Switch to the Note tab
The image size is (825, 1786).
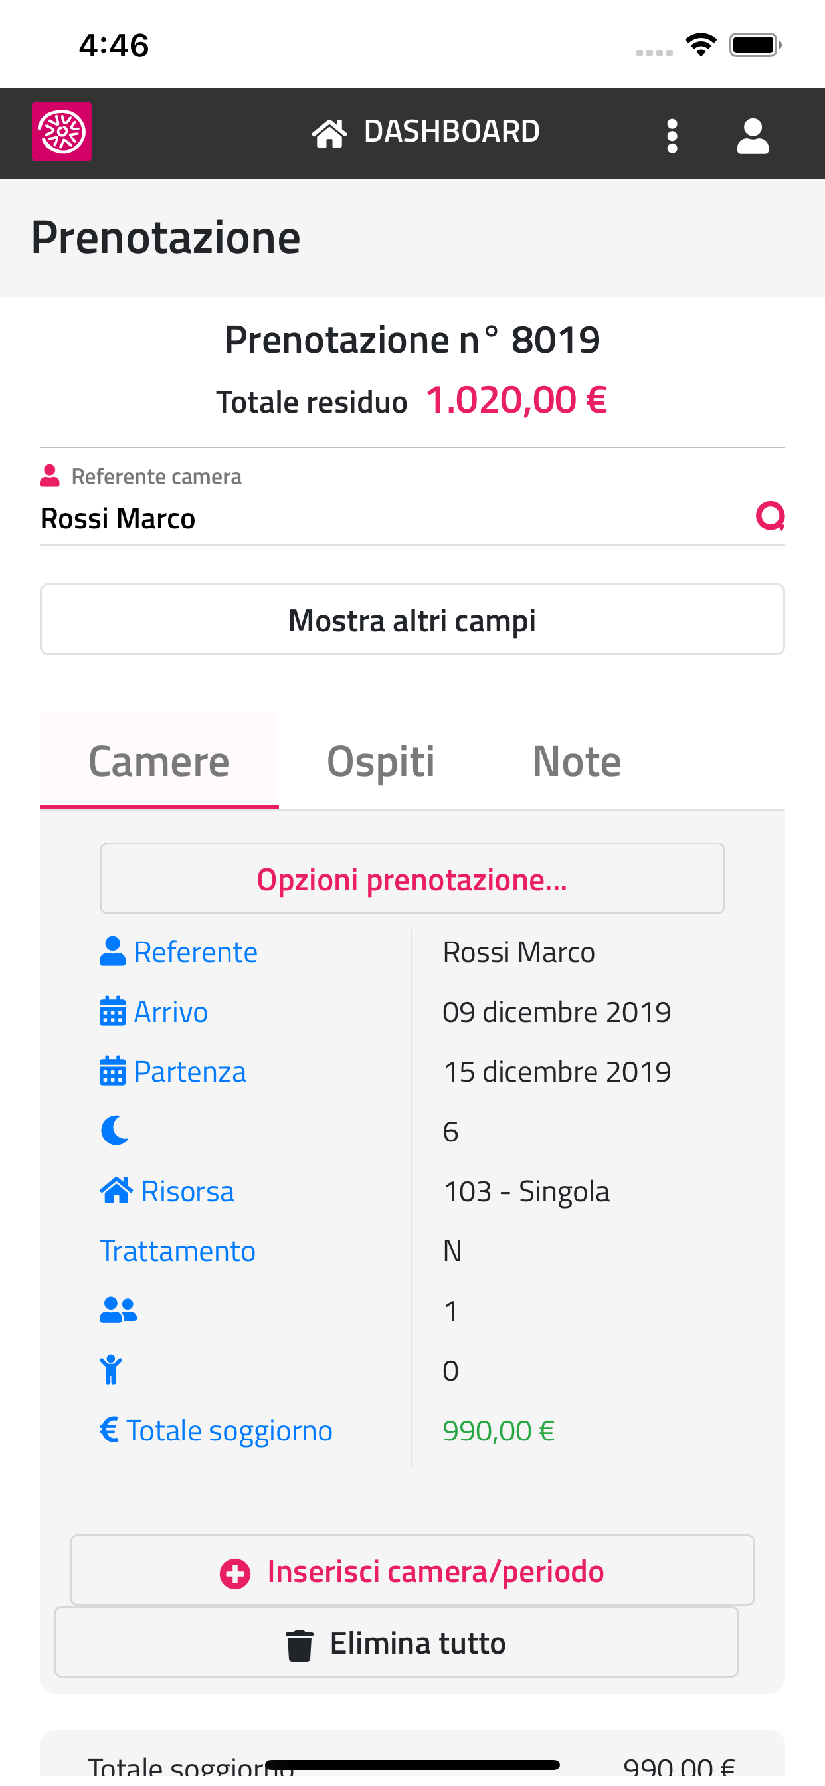click(576, 761)
